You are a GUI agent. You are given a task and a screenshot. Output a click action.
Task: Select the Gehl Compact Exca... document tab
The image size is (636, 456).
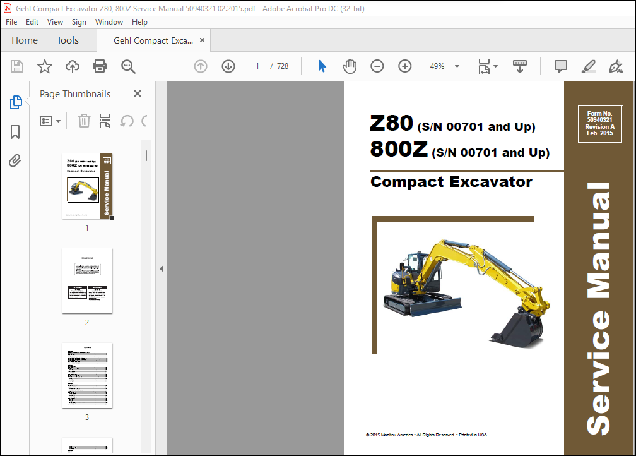click(153, 40)
